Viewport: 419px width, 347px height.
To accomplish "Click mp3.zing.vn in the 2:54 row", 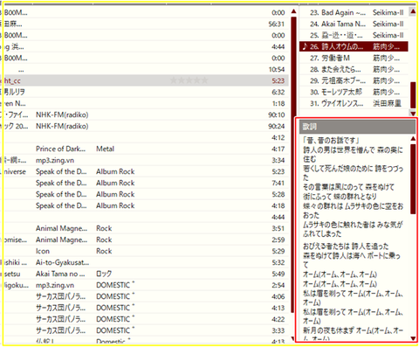I will pyautogui.click(x=55, y=285).
